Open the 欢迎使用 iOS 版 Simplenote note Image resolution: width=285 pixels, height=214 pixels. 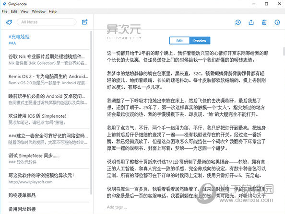tap(49, 119)
